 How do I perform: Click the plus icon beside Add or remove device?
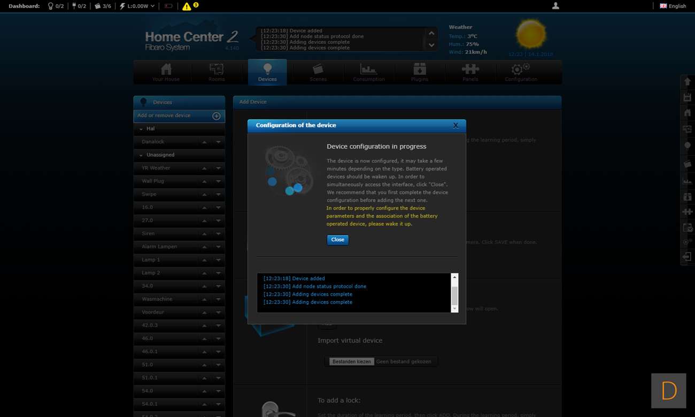point(217,116)
